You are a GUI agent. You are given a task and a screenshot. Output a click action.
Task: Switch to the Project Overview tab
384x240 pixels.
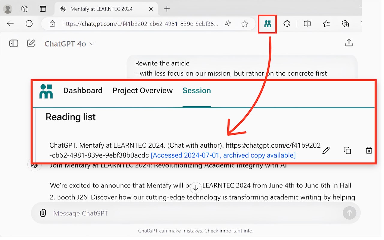142,91
